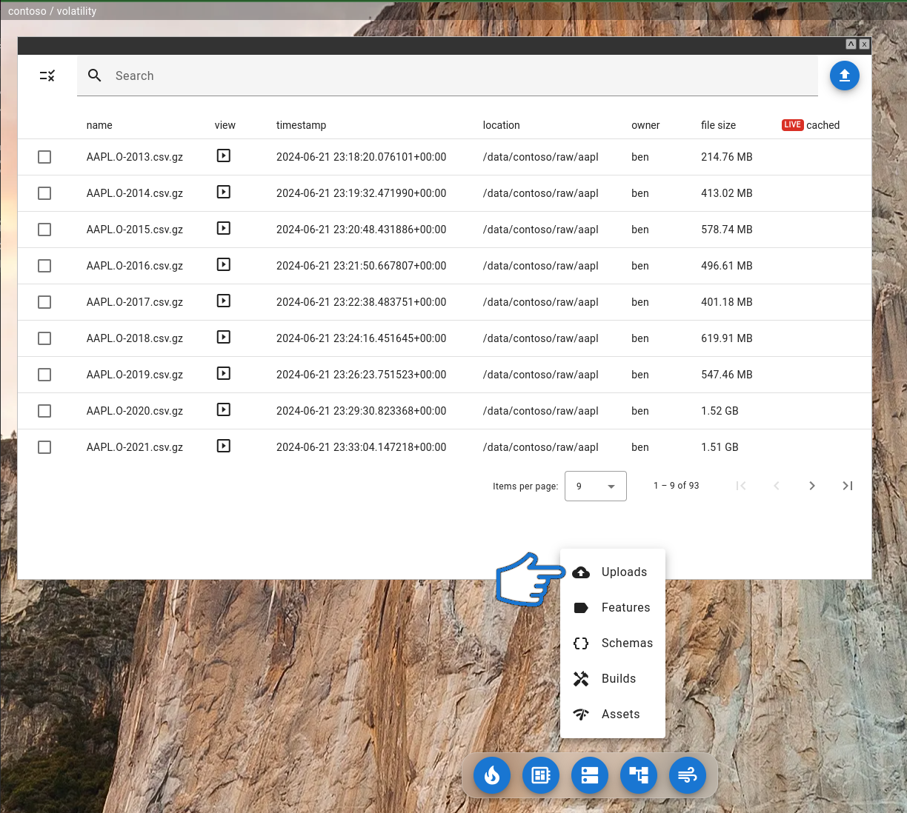Image resolution: width=907 pixels, height=813 pixels.
Task: Open the items per page dropdown
Action: pos(596,486)
